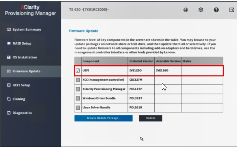Click the Diagnostics sidebar icon
The width and height of the screenshot is (238, 147).
(9, 113)
